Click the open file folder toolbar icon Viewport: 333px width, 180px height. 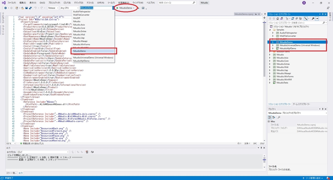click(22, 8)
